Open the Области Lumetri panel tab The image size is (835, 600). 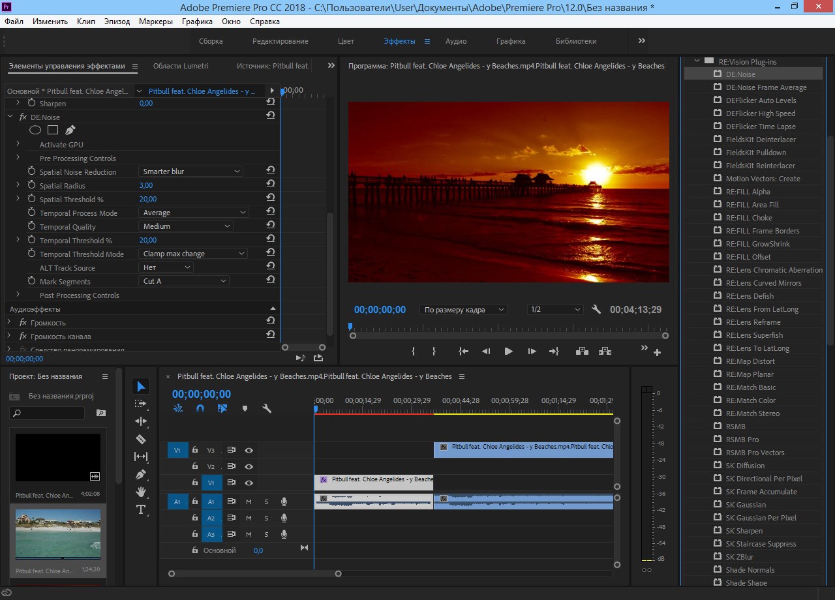click(181, 66)
